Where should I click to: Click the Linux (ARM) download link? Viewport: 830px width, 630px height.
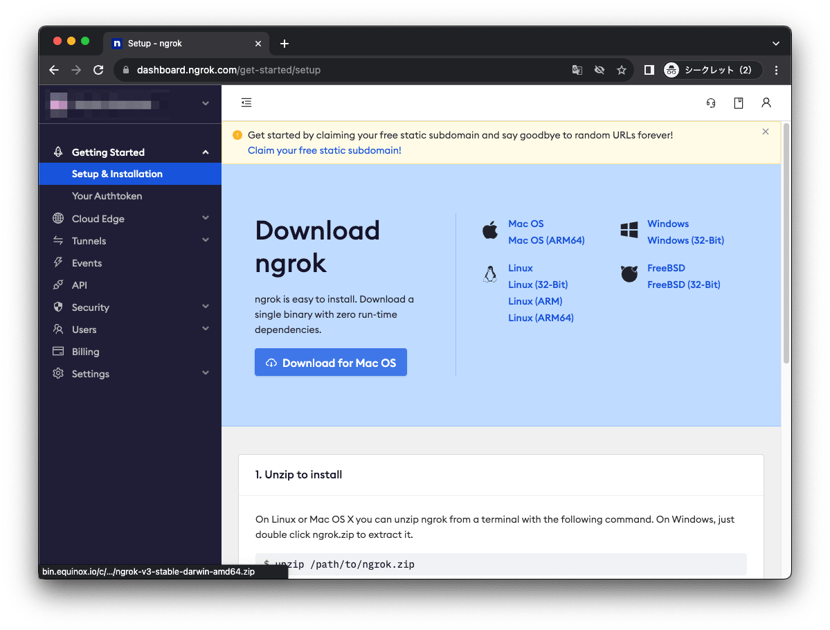535,301
